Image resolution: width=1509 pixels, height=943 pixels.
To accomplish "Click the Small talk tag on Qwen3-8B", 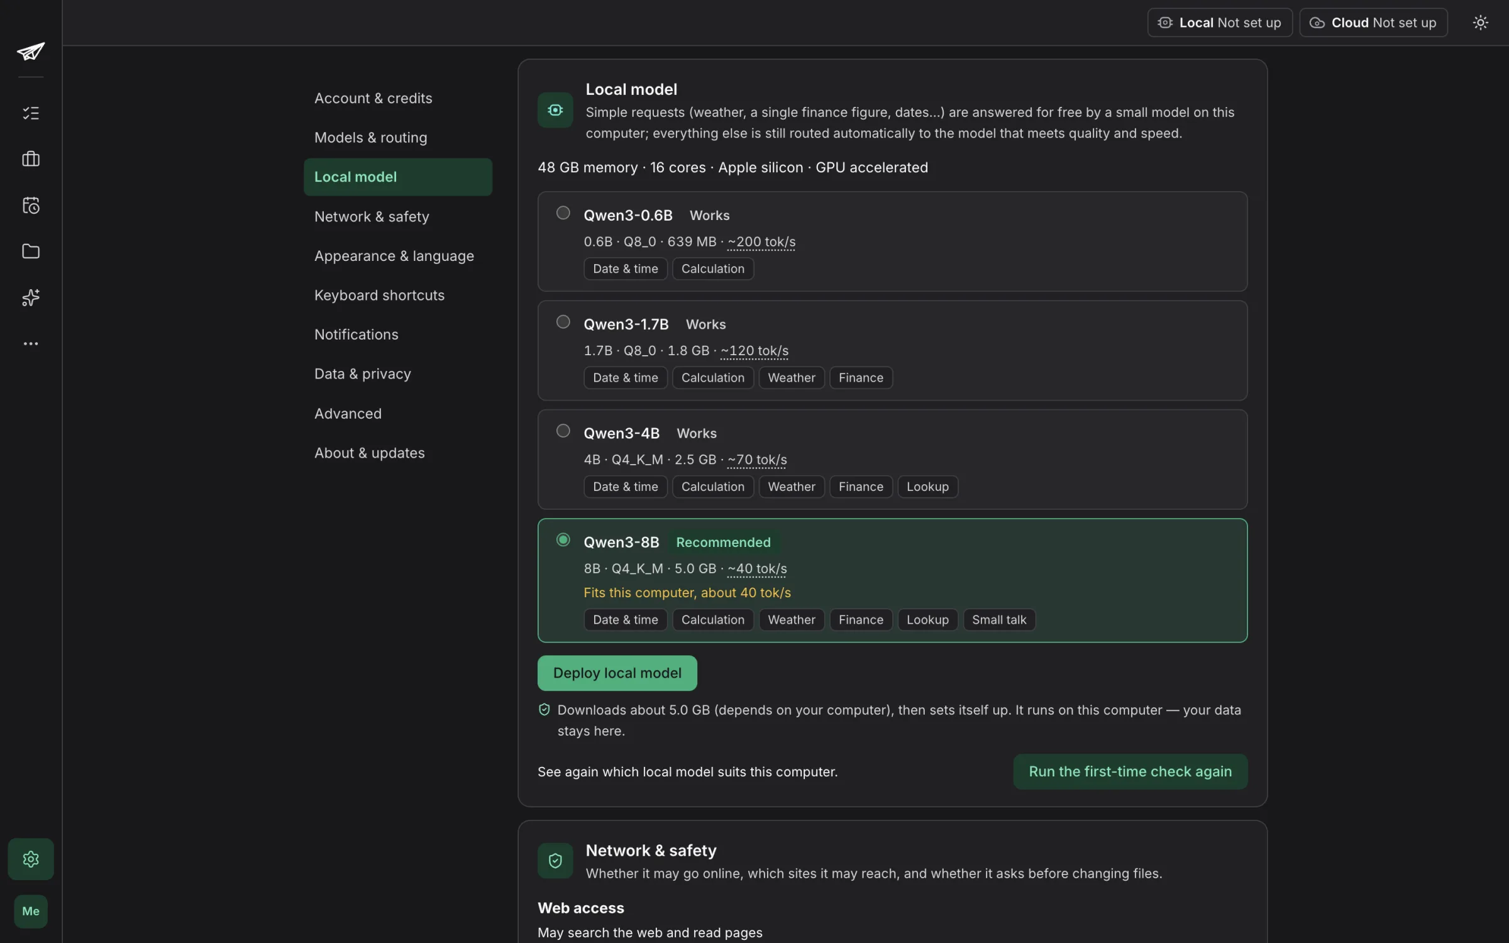I will (x=998, y=620).
